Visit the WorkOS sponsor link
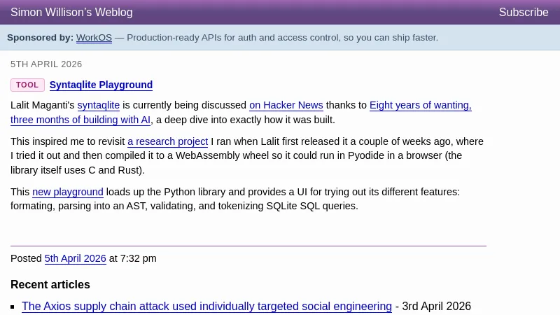This screenshot has height=315, width=560. coord(94,37)
